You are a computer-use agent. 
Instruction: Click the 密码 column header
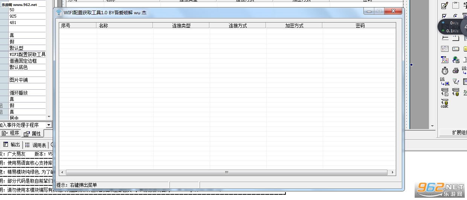pos(359,26)
